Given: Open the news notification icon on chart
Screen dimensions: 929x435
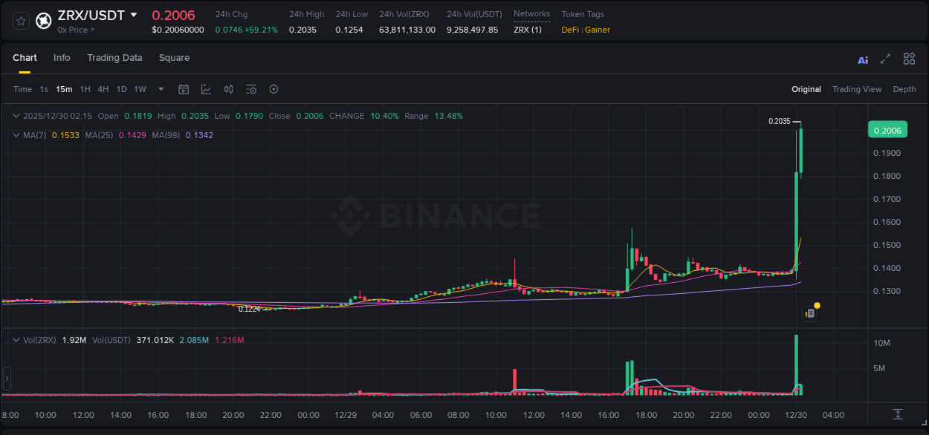Looking at the screenshot, I should pos(810,312).
